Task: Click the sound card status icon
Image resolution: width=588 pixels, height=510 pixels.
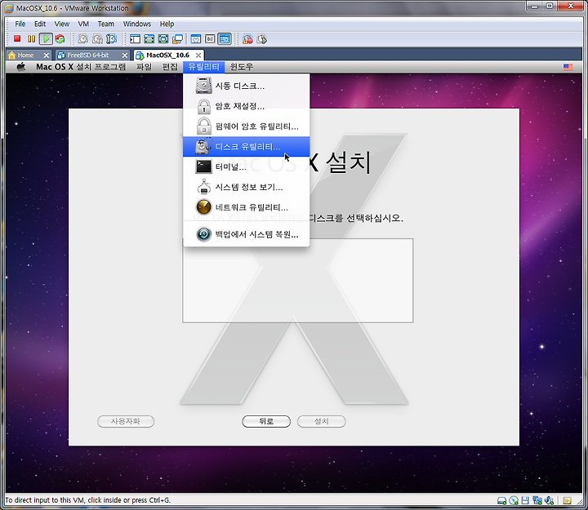Action: click(550, 500)
